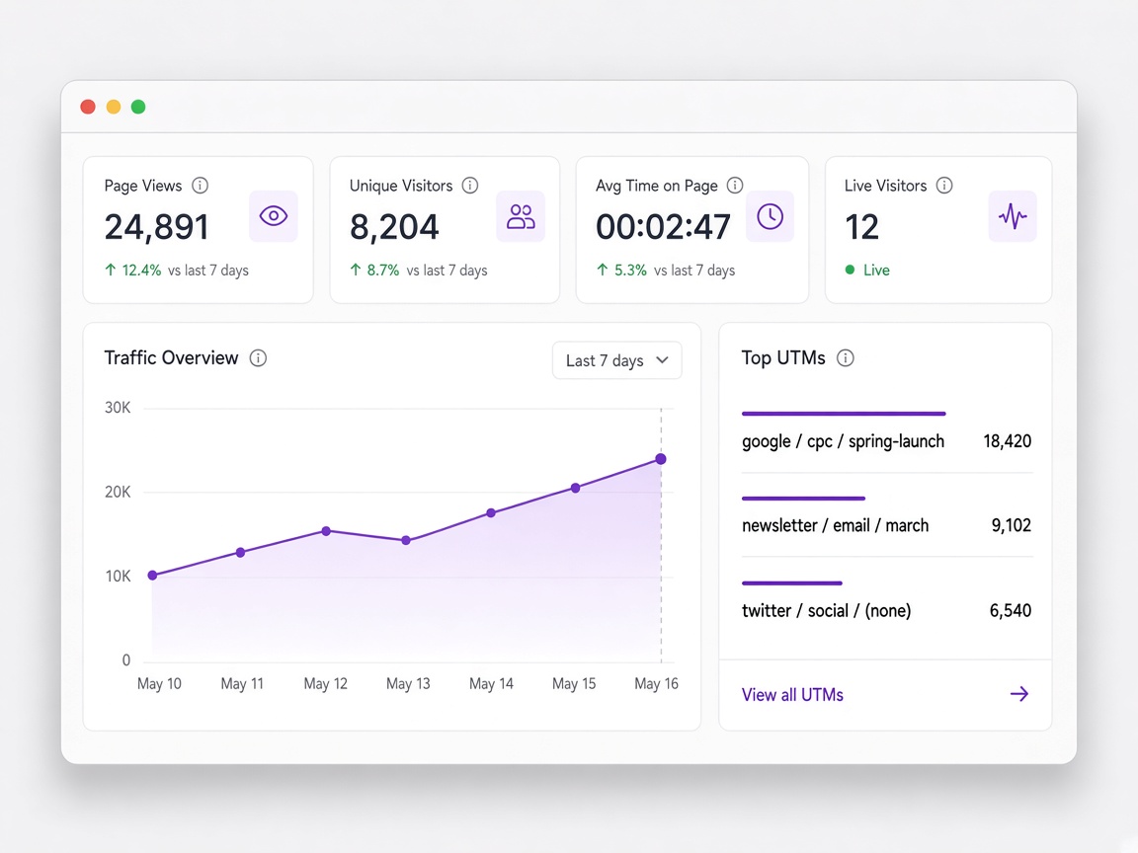Select the google / cpc / spring-launch row
This screenshot has width=1138, height=853.
886,441
